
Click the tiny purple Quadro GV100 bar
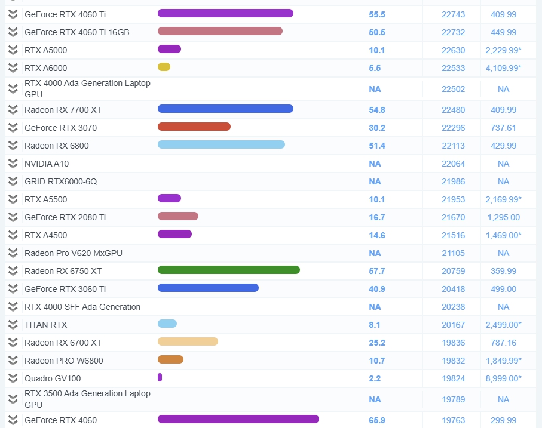pyautogui.click(x=160, y=377)
